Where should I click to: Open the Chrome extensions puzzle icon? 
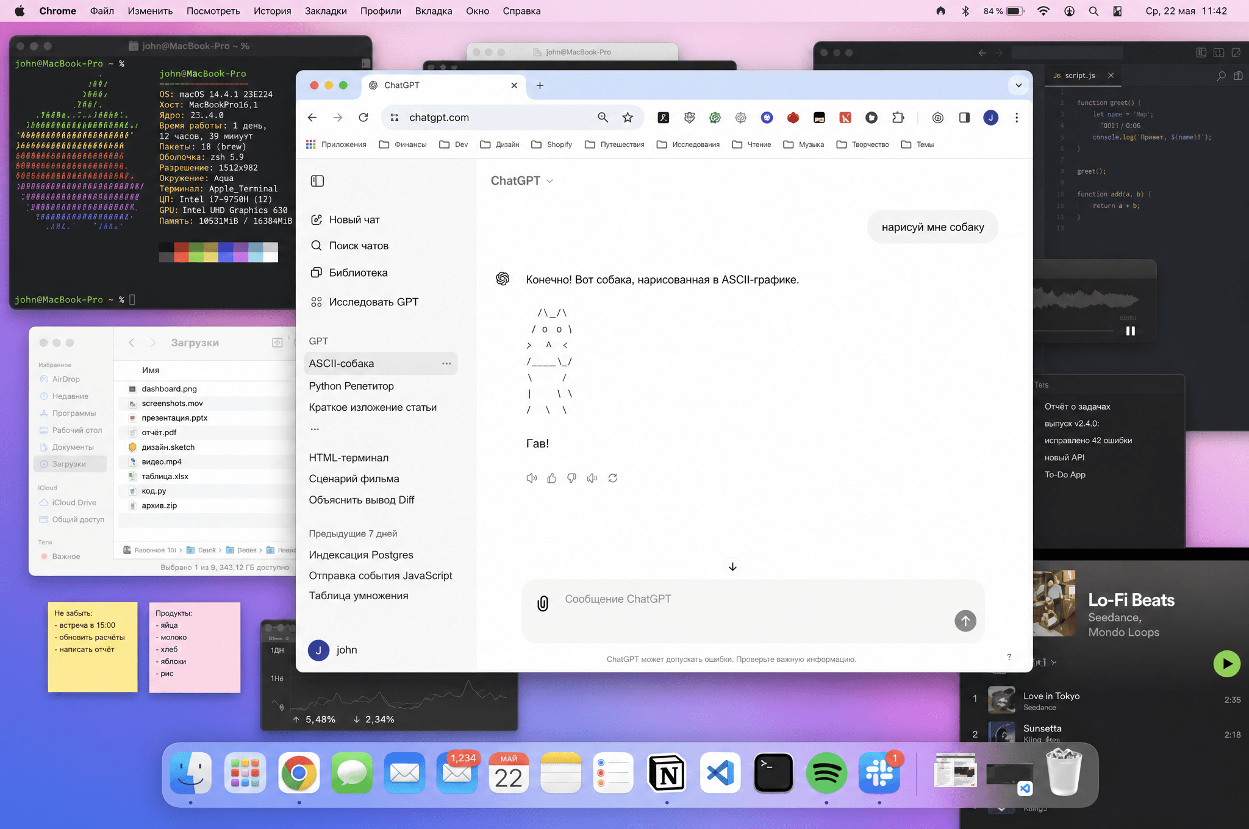[x=898, y=118]
